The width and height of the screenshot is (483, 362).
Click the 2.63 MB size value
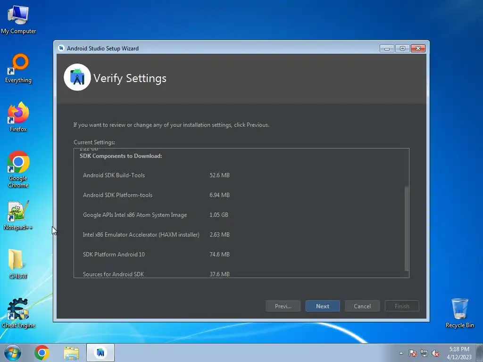pyautogui.click(x=220, y=235)
